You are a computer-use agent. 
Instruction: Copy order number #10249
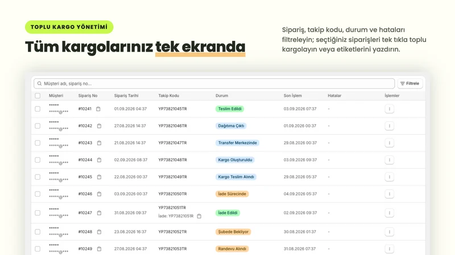(x=99, y=249)
